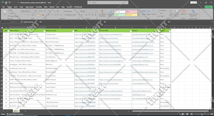Expand the Name Box dropdown
Image resolution: width=214 pixels, height=116 pixels.
pos(11,22)
